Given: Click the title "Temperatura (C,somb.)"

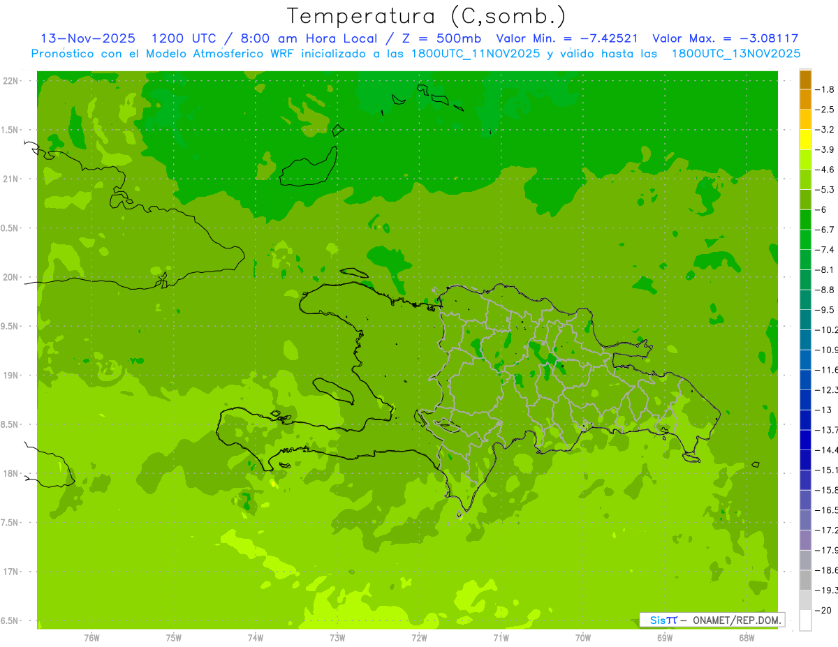Looking at the screenshot, I should tap(426, 15).
